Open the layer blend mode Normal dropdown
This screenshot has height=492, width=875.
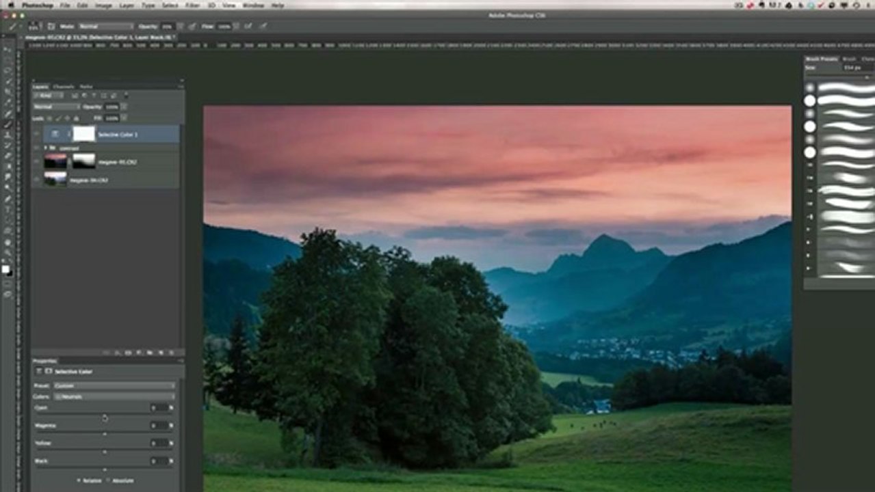point(57,107)
